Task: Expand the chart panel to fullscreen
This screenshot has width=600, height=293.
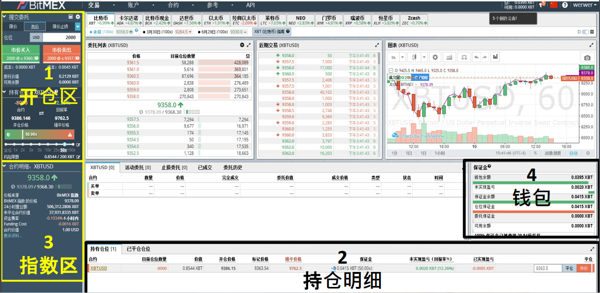Action: [592, 45]
